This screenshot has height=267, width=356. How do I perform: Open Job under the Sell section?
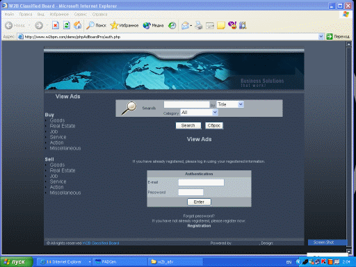[54, 176]
